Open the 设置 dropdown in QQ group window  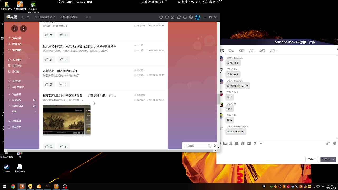tap(274, 50)
